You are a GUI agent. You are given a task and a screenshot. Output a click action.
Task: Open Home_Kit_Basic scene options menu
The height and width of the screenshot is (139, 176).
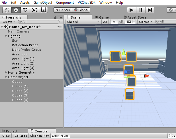[x=60, y=27]
